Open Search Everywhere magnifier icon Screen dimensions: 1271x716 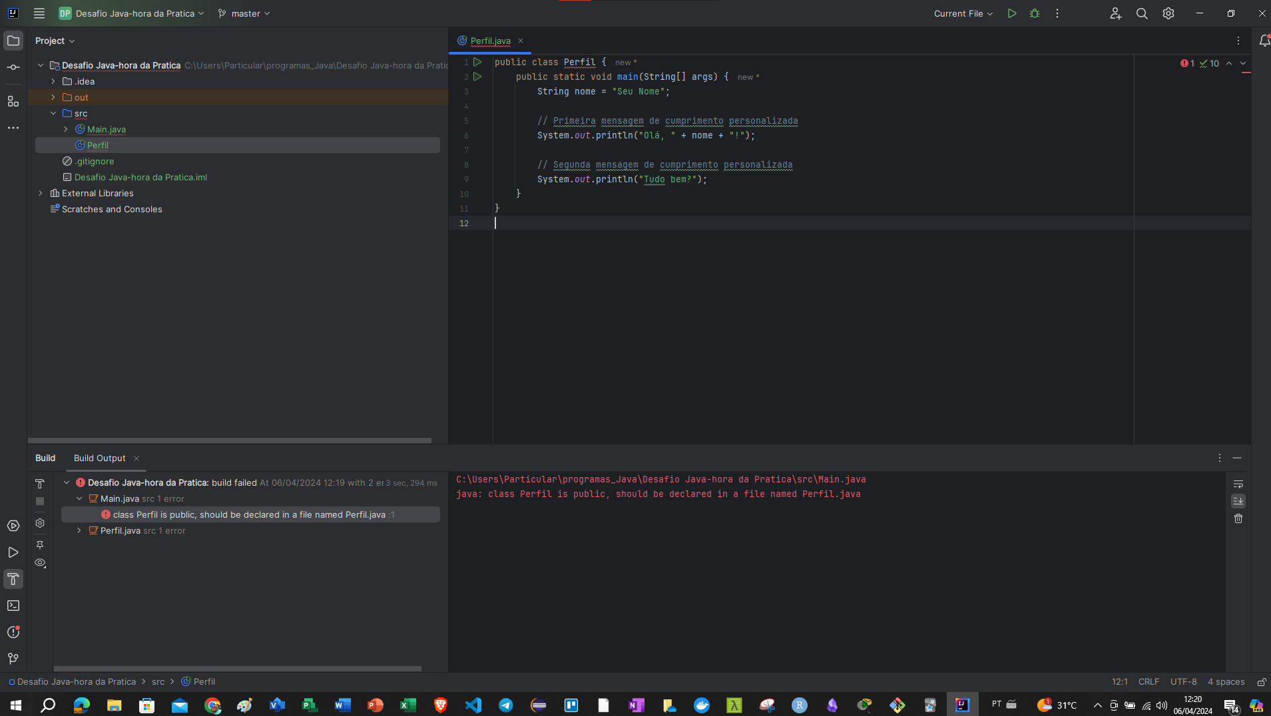(1142, 13)
